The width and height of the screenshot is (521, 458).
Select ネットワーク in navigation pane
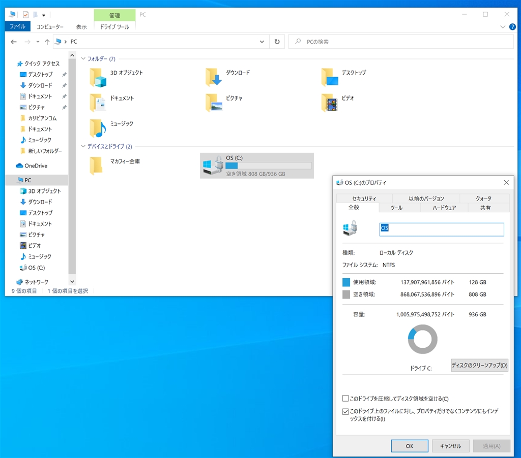(33, 282)
